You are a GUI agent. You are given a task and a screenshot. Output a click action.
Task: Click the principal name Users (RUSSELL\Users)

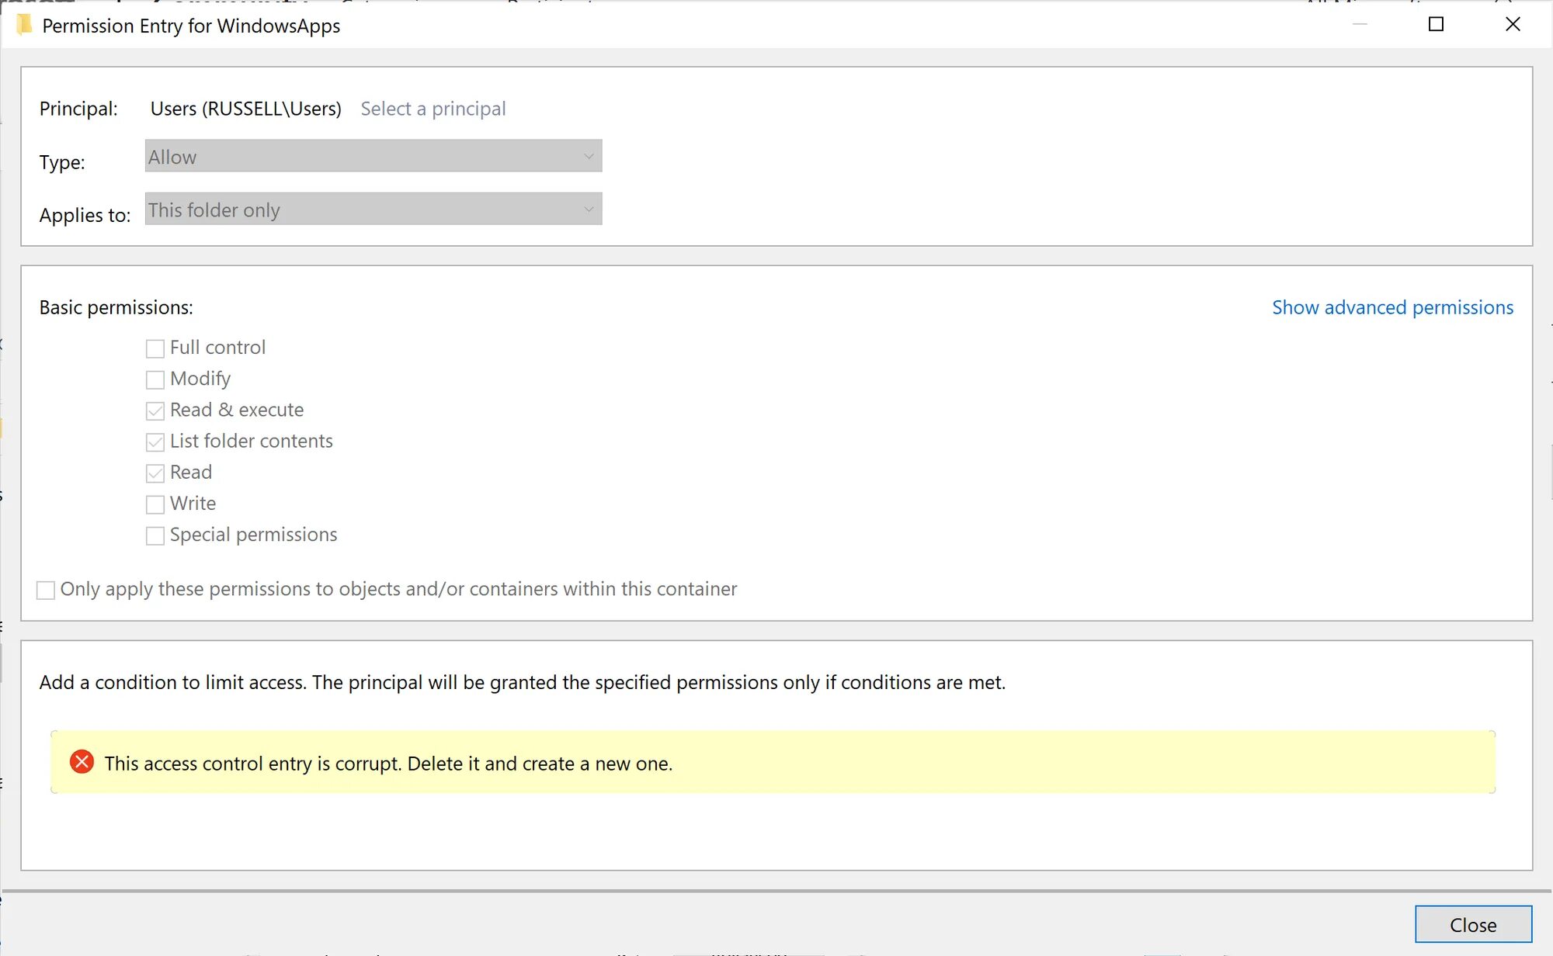tap(246, 109)
